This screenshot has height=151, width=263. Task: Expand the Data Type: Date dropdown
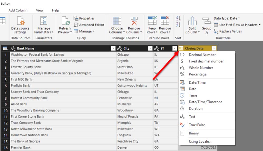pos(227,18)
